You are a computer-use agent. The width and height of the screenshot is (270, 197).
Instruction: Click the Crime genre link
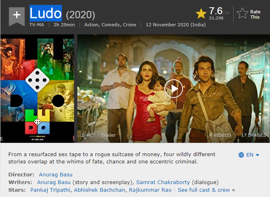[x=130, y=25]
